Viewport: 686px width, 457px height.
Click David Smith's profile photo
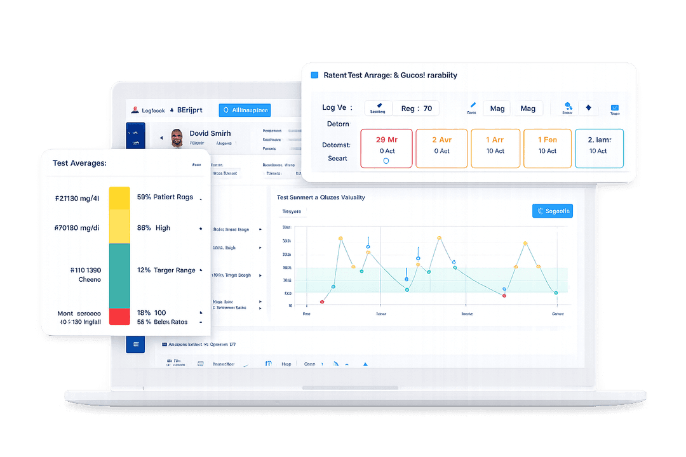click(x=177, y=138)
